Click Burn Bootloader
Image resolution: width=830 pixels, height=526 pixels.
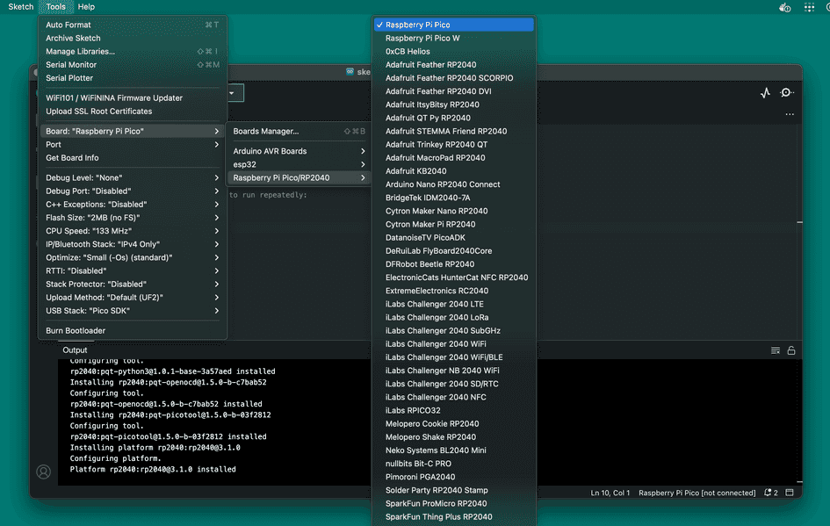tap(76, 331)
